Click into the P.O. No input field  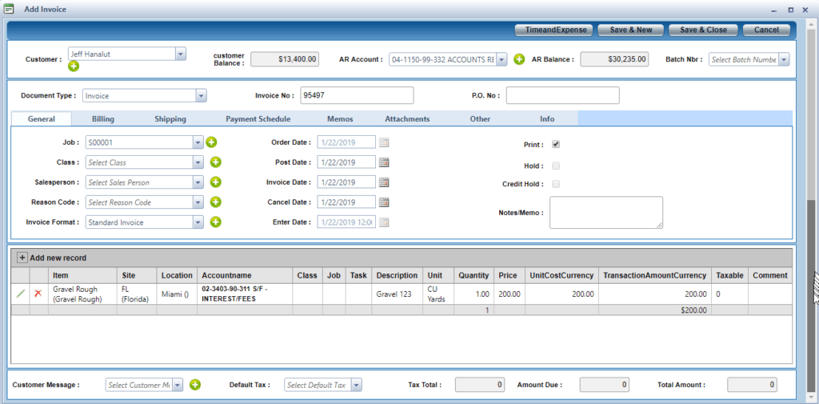click(562, 96)
